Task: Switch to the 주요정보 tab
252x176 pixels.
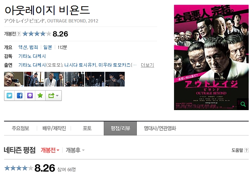Action: (x=20, y=129)
